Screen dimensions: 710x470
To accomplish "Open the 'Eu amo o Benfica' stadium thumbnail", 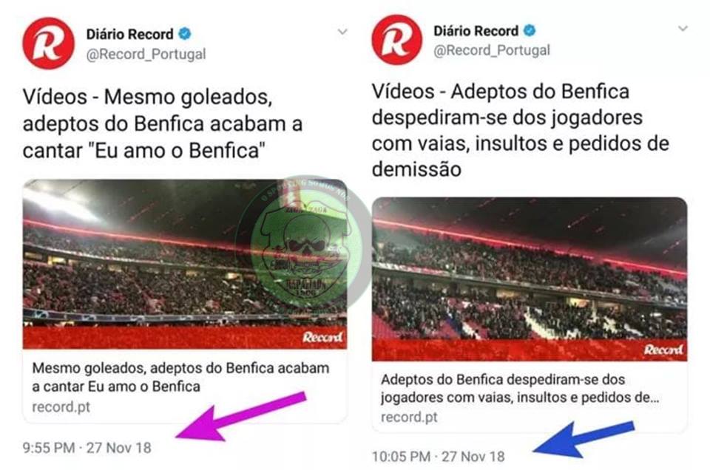I will (185, 264).
